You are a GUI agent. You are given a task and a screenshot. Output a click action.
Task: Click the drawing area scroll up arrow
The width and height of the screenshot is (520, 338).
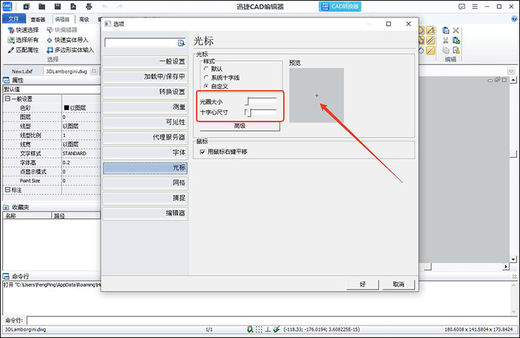tap(513, 80)
